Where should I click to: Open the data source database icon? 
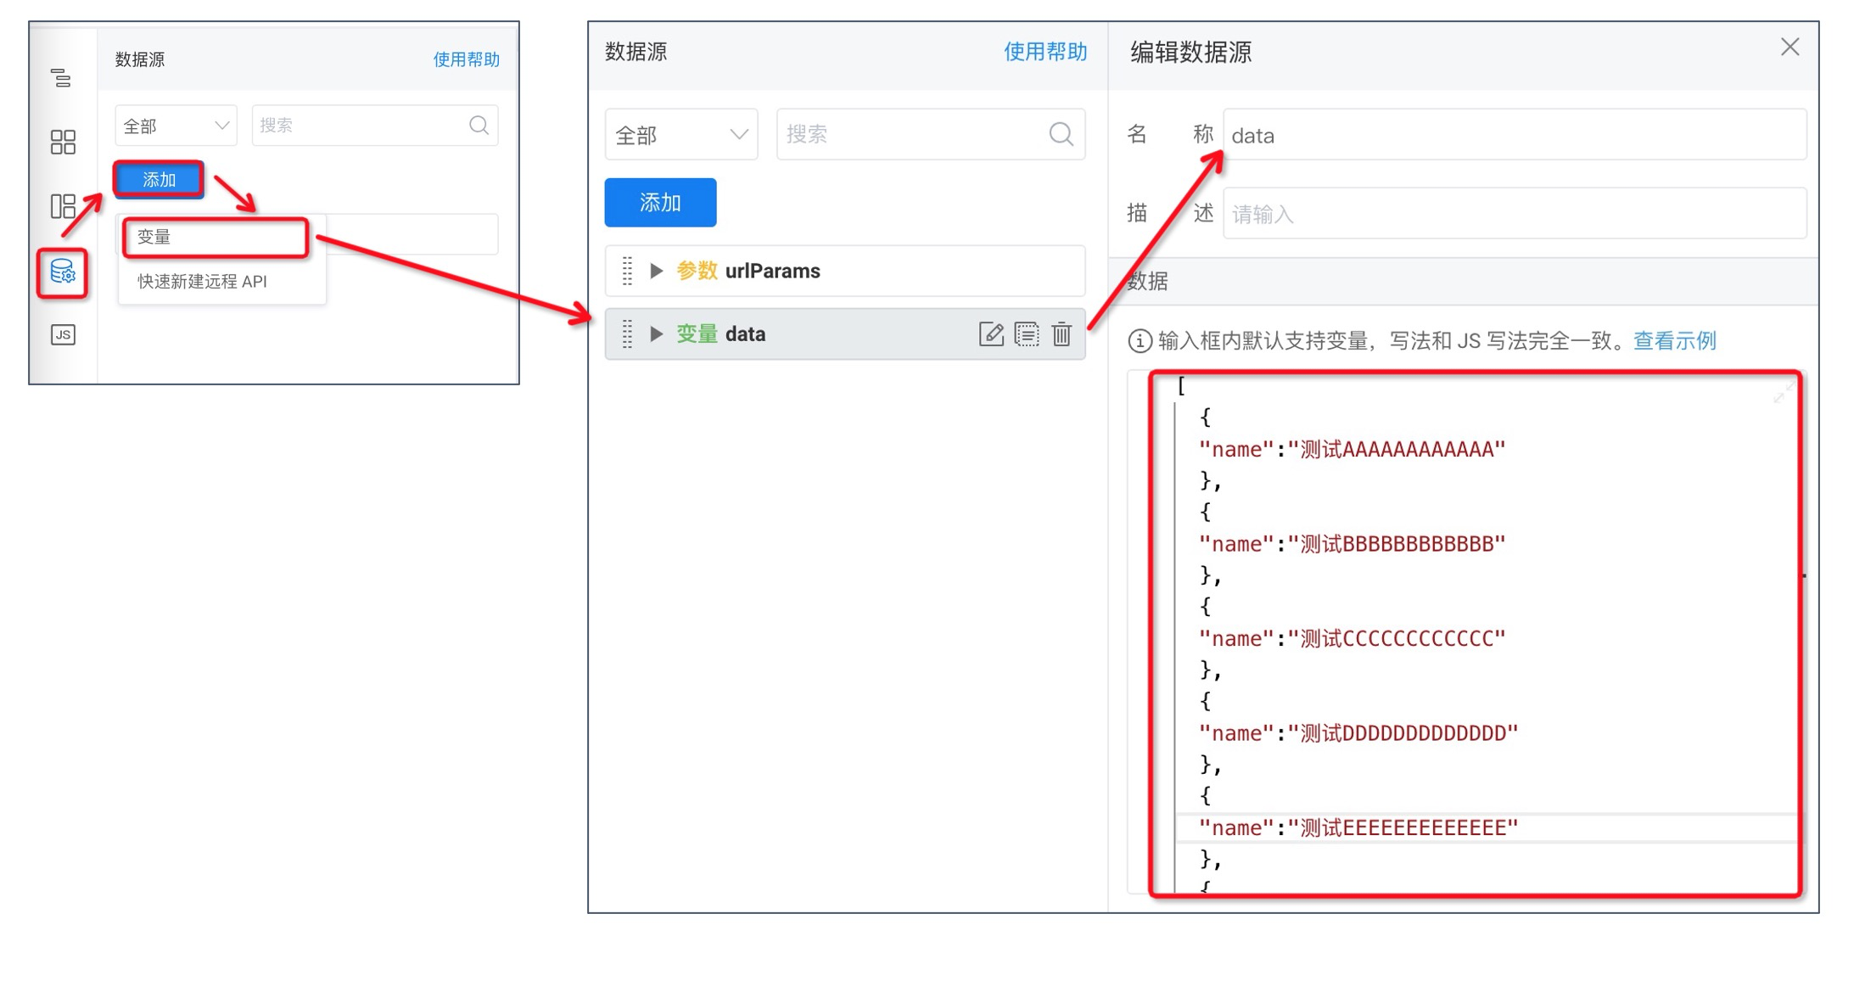click(63, 272)
